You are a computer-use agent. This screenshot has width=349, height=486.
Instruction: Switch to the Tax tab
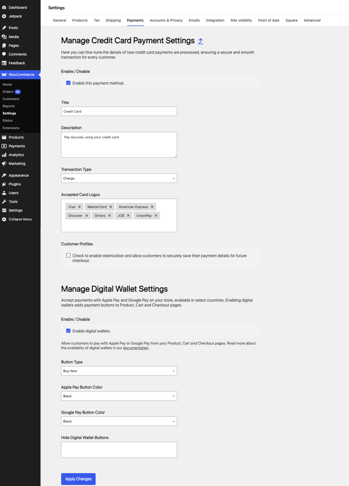[97, 20]
